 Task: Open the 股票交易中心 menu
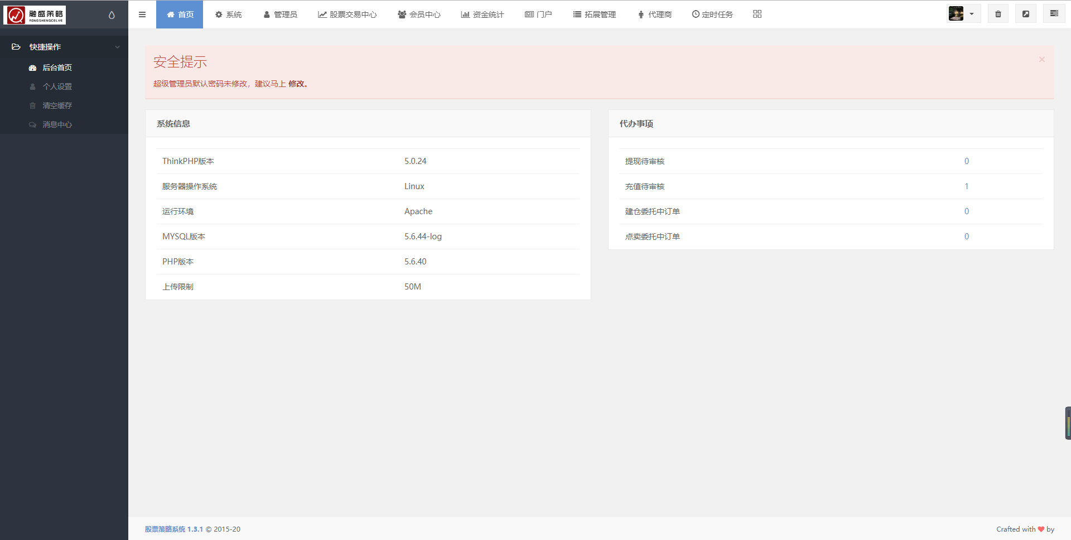coord(348,15)
